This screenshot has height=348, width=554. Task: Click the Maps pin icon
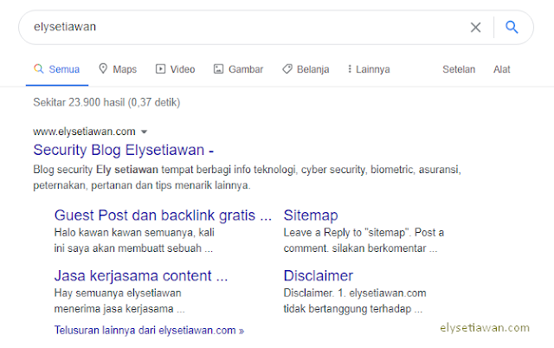pos(103,68)
